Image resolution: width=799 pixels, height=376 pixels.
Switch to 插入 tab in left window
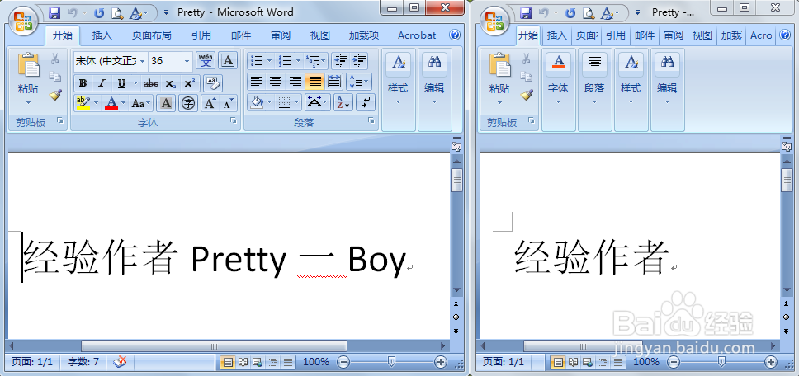coord(102,35)
